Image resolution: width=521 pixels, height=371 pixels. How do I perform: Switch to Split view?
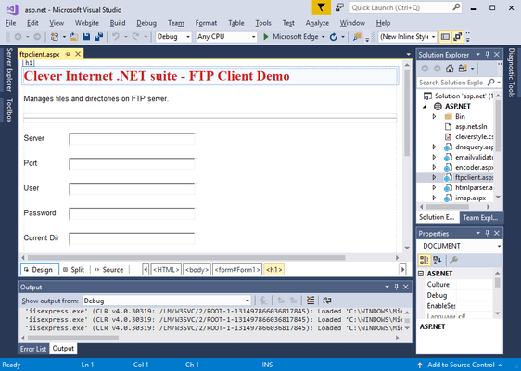point(74,270)
